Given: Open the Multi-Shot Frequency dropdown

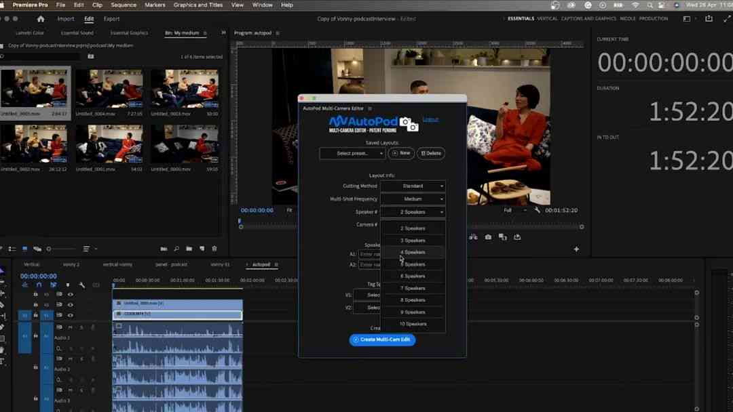Looking at the screenshot, I should (x=413, y=199).
